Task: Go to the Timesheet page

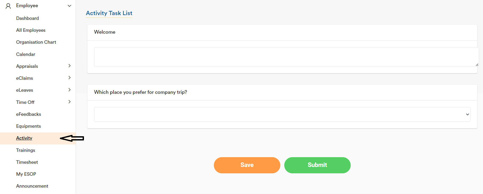Action: pos(27,162)
